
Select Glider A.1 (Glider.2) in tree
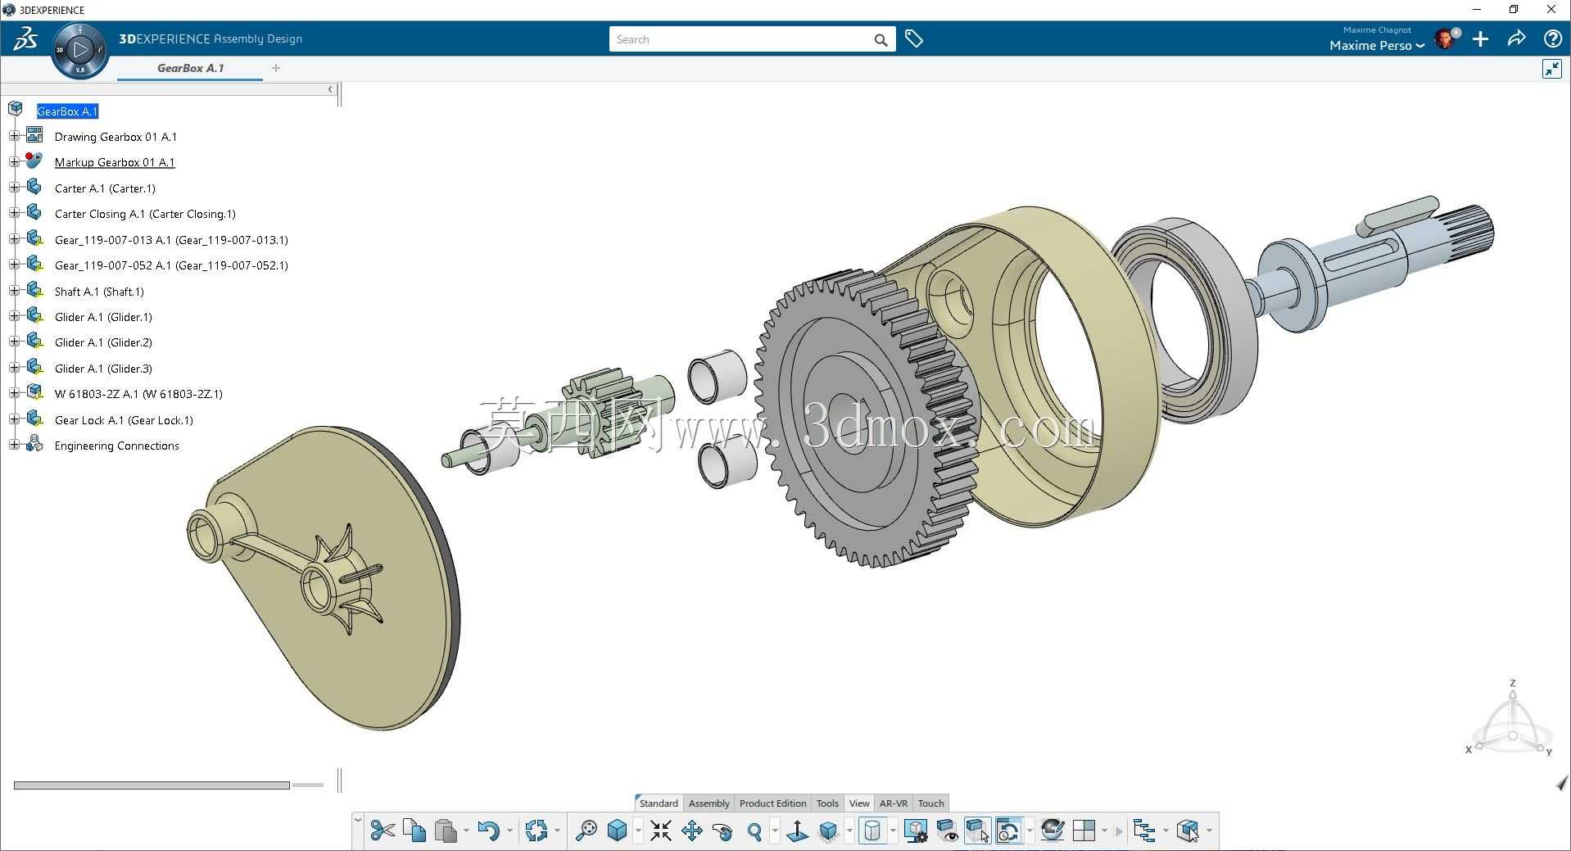[x=103, y=342]
